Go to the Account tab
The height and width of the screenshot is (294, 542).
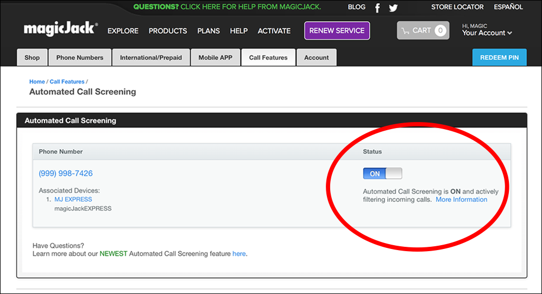click(316, 57)
